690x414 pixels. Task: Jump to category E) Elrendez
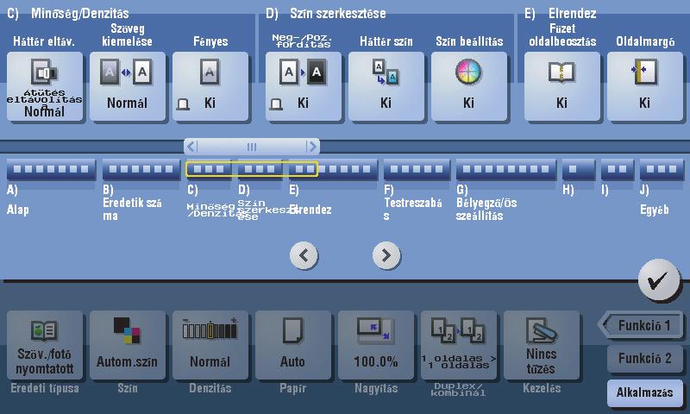point(333,169)
